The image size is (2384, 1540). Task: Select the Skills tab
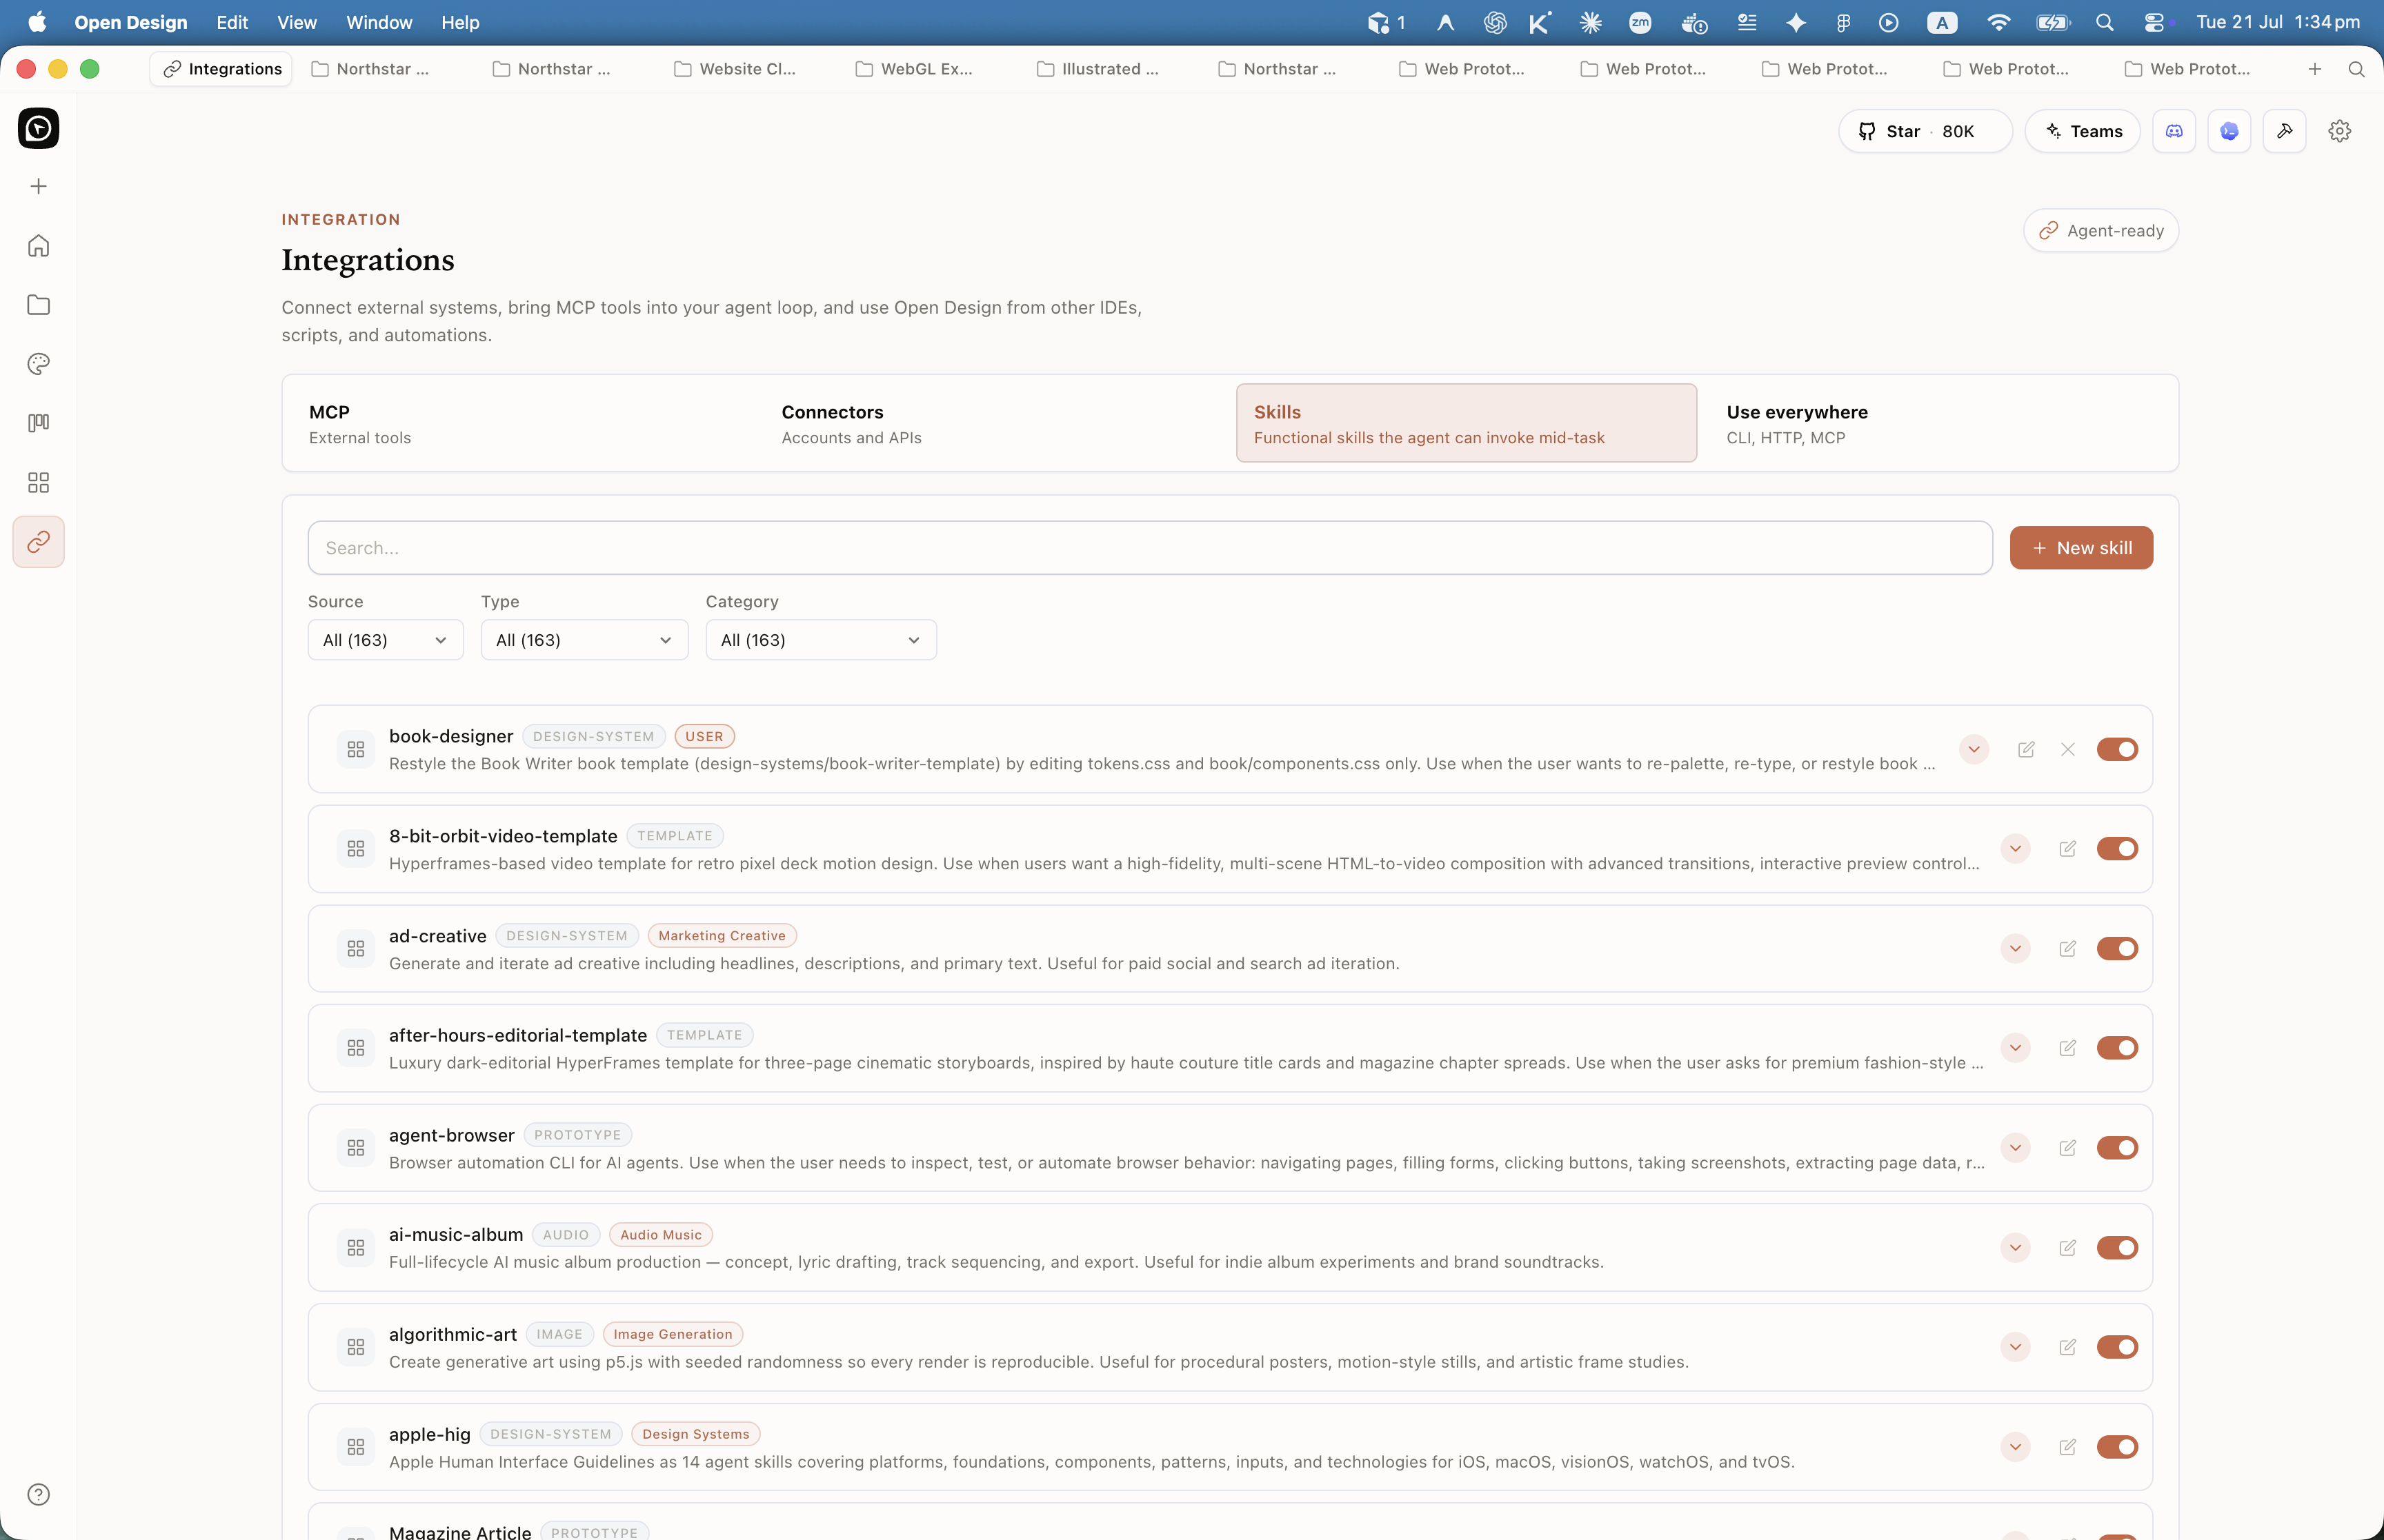click(x=1466, y=423)
